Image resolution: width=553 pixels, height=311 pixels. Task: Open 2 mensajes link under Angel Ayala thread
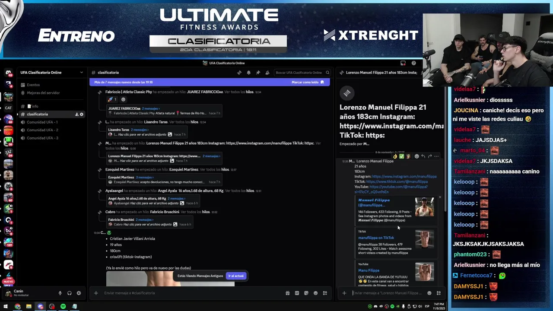(x=176, y=199)
